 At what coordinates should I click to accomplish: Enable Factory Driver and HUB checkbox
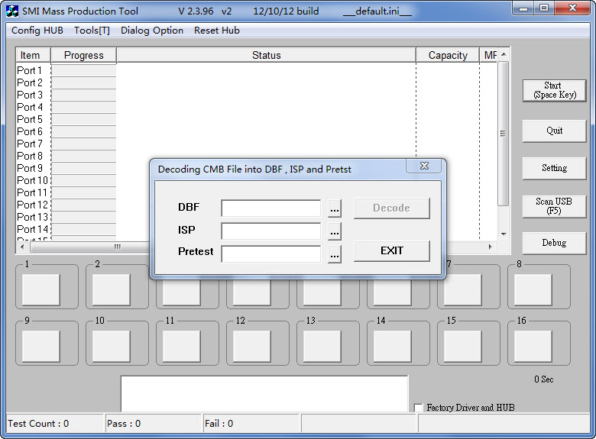418,408
